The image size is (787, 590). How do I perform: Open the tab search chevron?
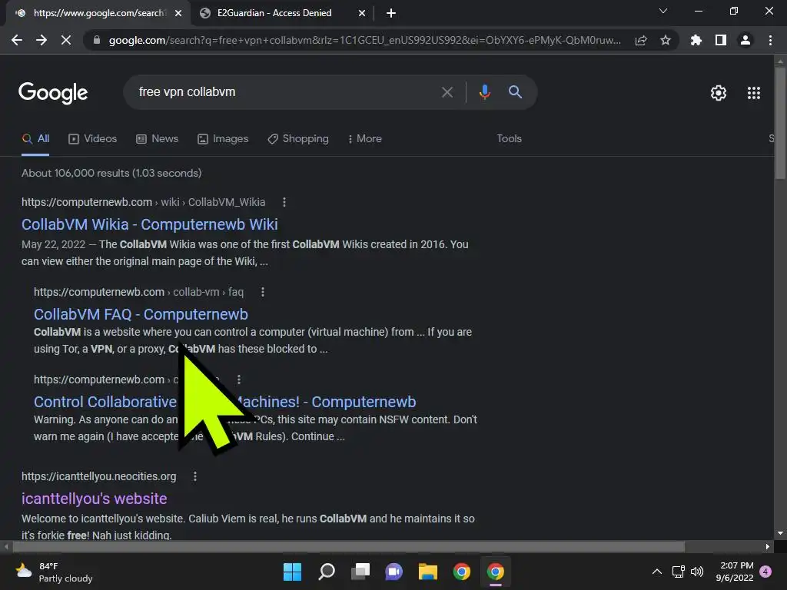[x=663, y=11]
